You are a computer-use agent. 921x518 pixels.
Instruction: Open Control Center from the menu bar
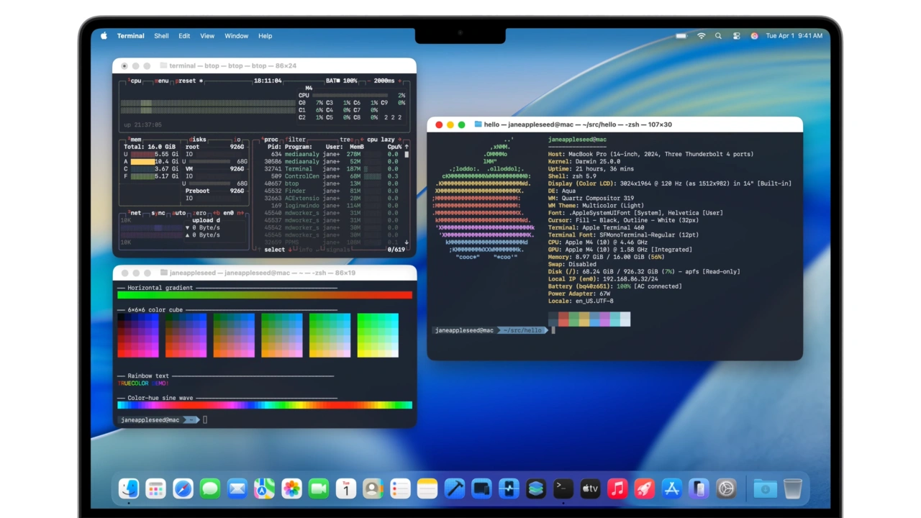[736, 36]
